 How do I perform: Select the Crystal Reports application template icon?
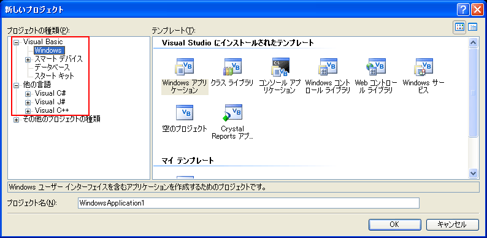232,113
